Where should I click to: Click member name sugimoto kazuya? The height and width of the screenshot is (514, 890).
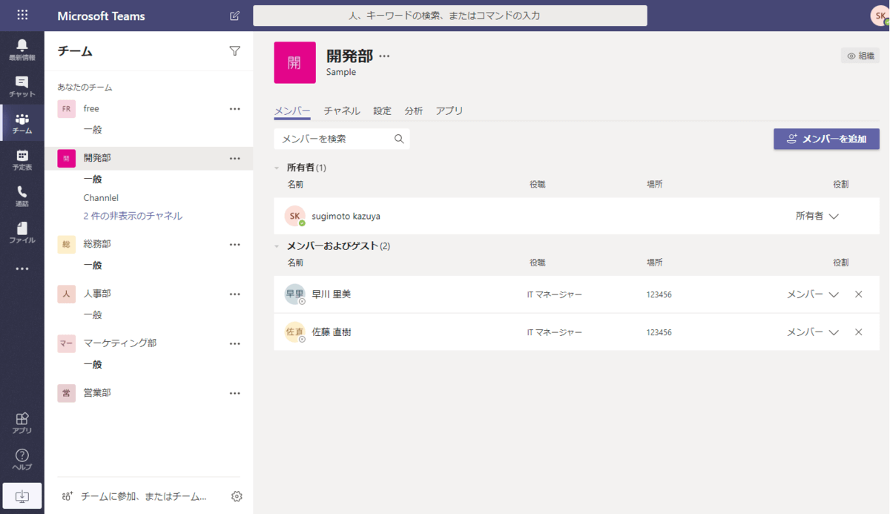[346, 217]
